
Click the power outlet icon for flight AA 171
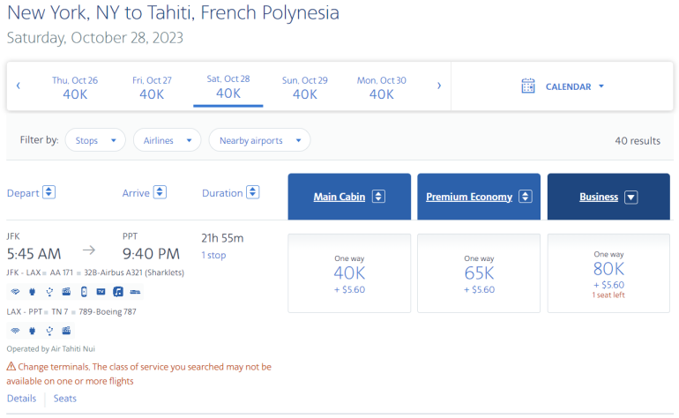click(32, 292)
